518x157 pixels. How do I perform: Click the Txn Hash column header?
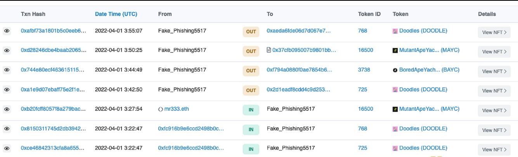(x=33, y=14)
